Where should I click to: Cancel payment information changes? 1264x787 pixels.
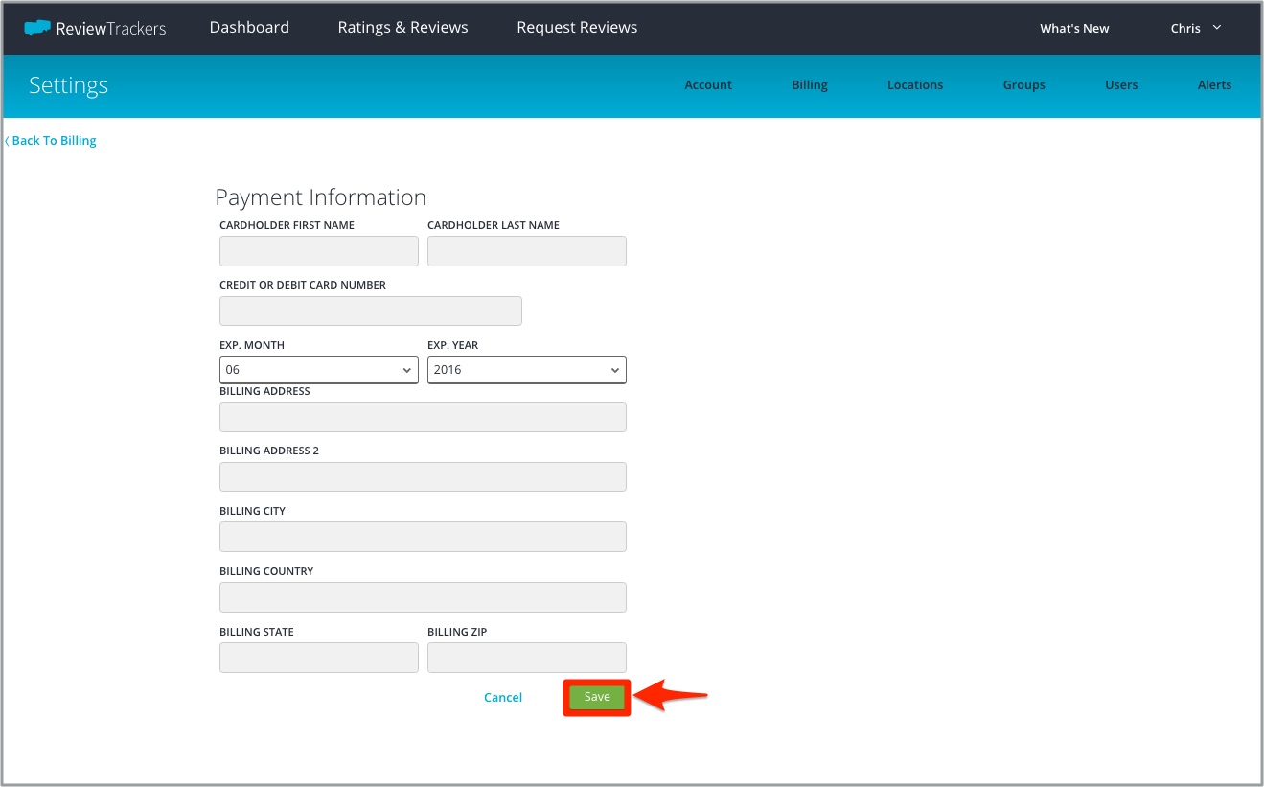[x=503, y=698]
